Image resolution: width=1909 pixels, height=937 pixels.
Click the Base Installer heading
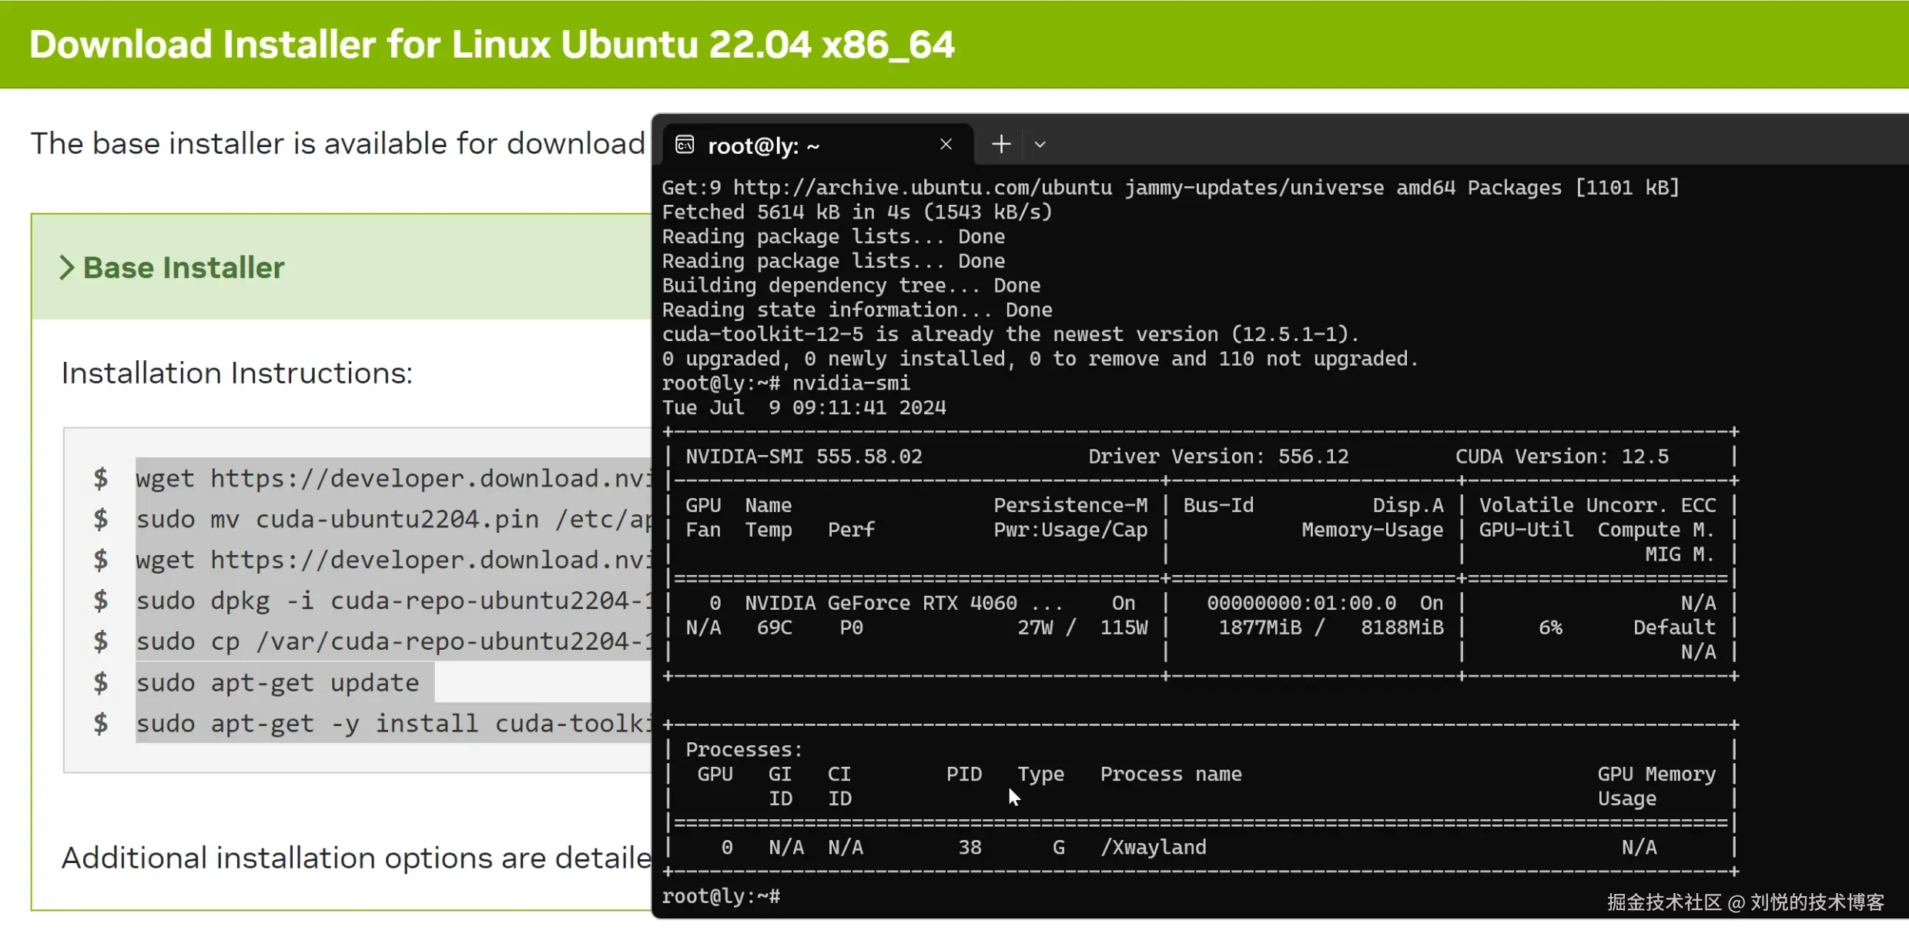[183, 268]
